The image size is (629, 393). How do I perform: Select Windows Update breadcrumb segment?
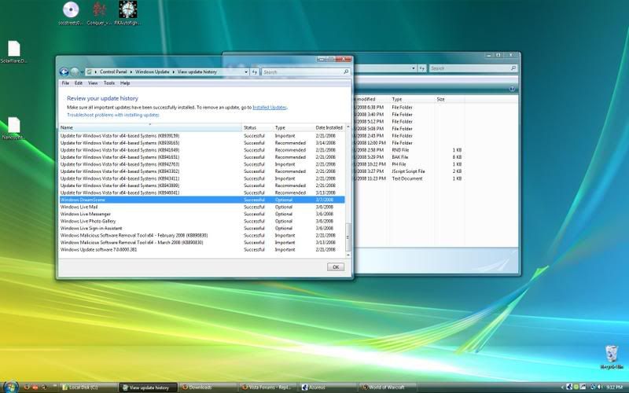[152, 72]
